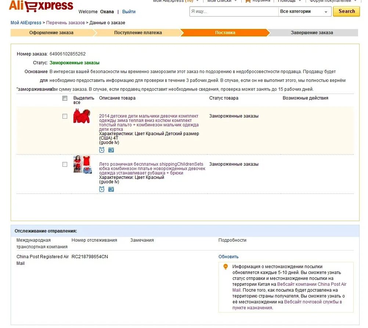Check the box for the winter kids clothing item

[x=65, y=116]
